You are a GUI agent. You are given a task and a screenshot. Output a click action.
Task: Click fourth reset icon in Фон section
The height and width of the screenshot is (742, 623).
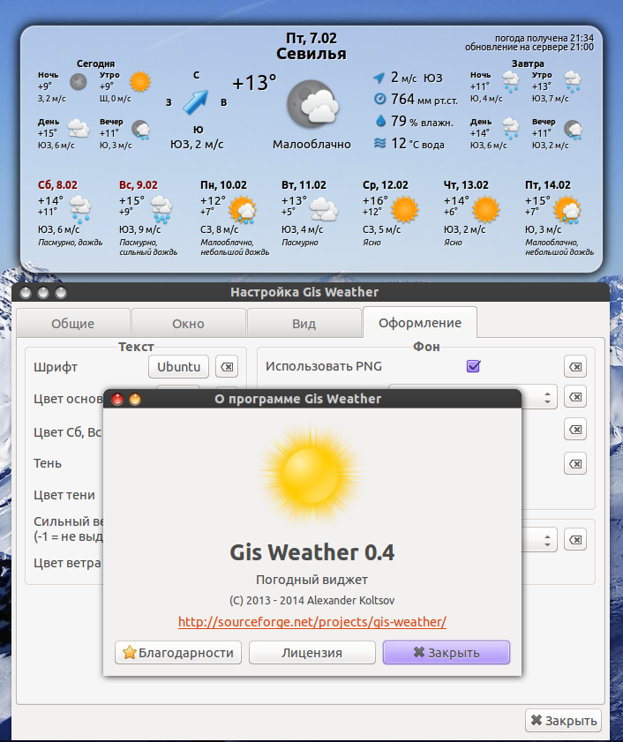pos(575,463)
